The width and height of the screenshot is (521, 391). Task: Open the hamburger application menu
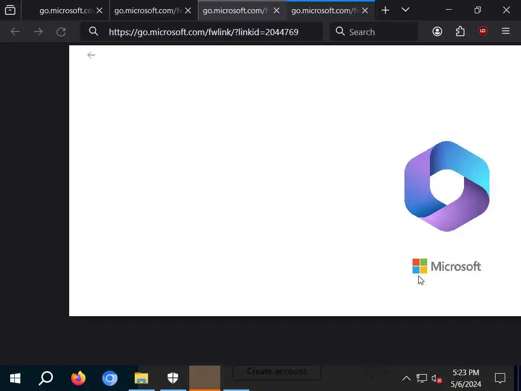click(x=505, y=31)
